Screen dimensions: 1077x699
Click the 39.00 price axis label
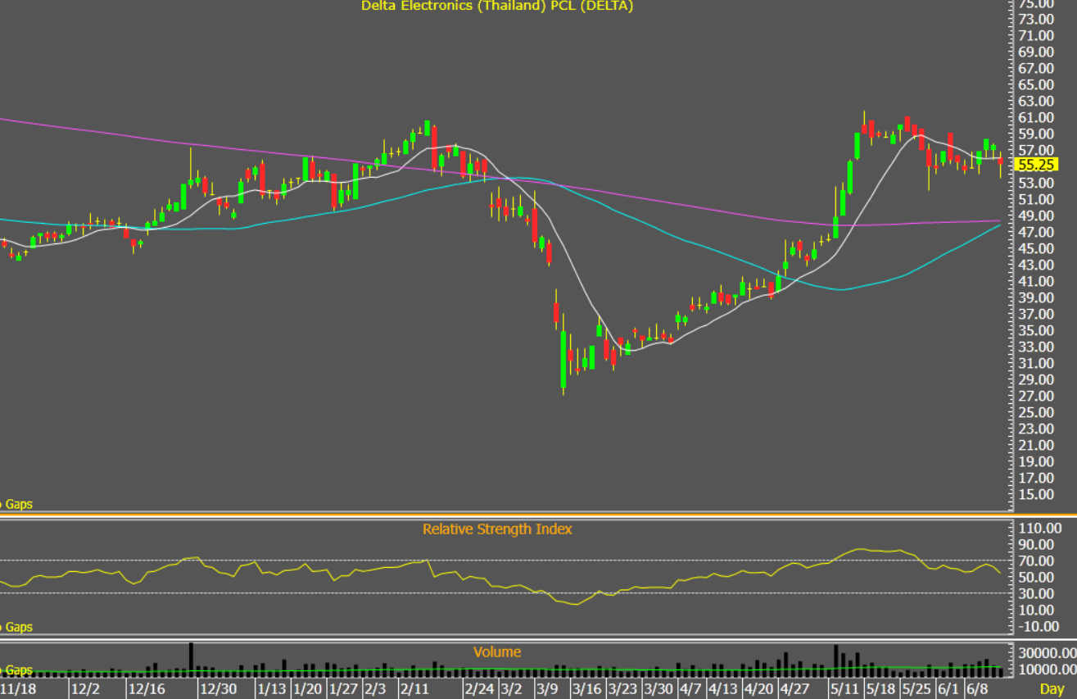pyautogui.click(x=1036, y=298)
